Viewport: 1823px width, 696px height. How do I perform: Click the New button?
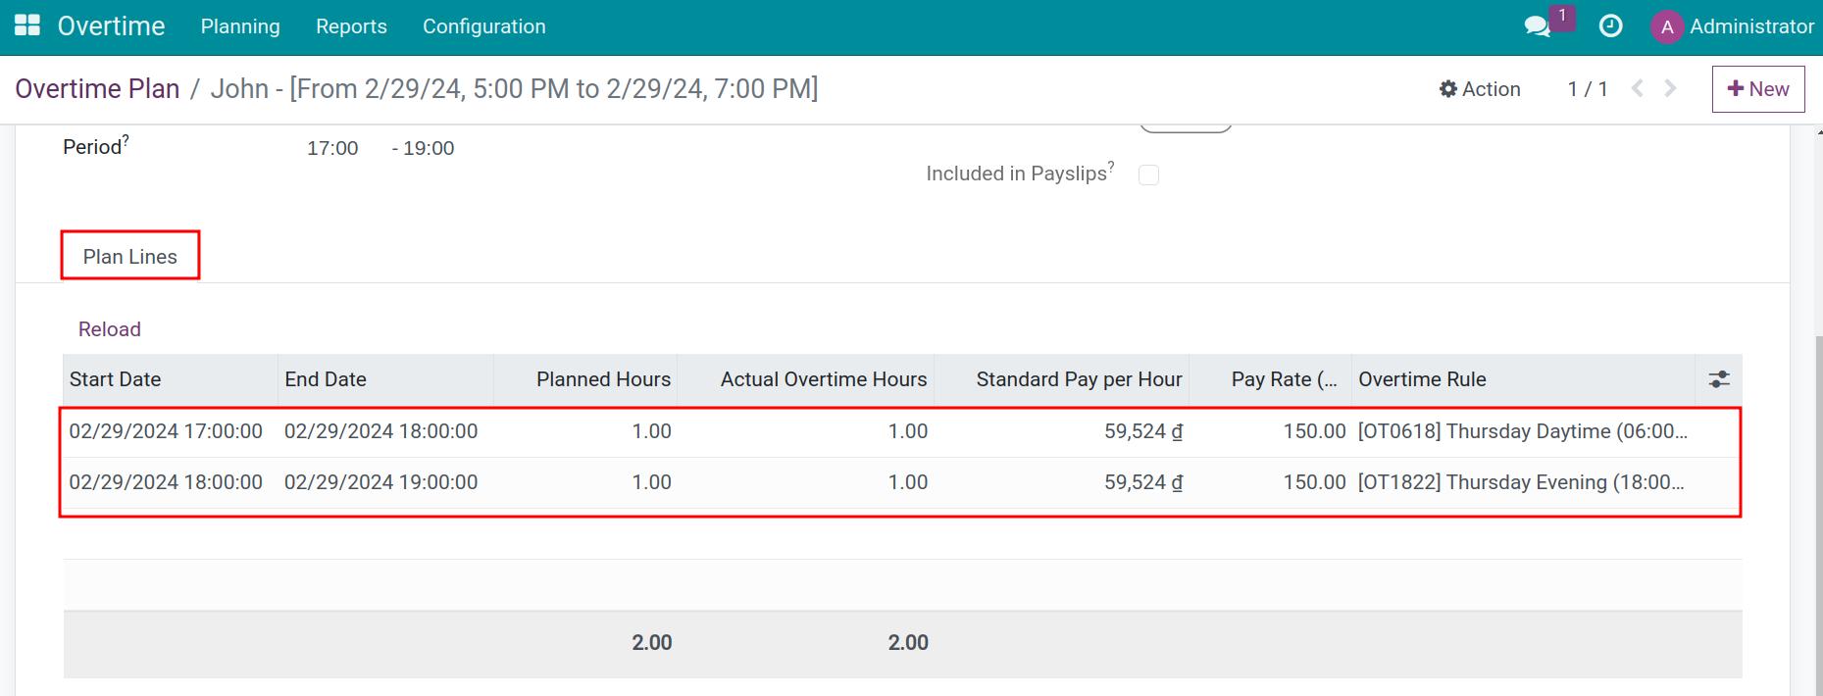[1757, 89]
